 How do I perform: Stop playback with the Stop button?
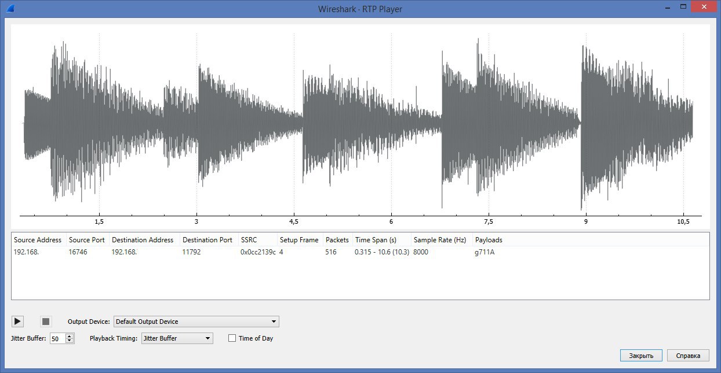pyautogui.click(x=46, y=321)
